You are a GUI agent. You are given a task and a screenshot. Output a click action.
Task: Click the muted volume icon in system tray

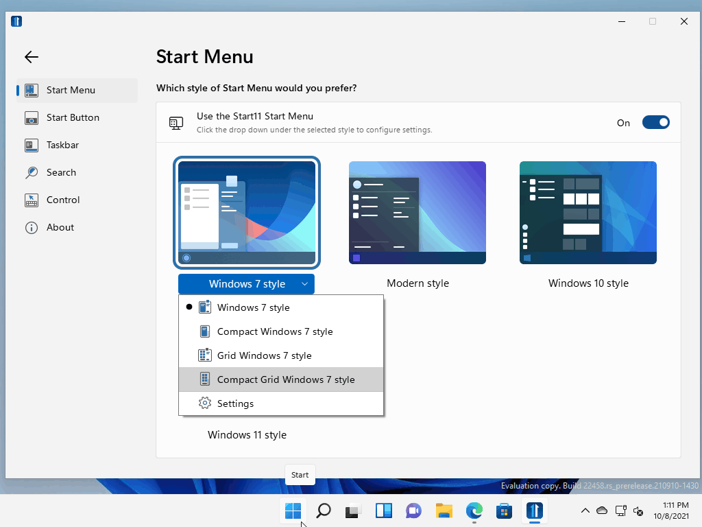tap(638, 511)
